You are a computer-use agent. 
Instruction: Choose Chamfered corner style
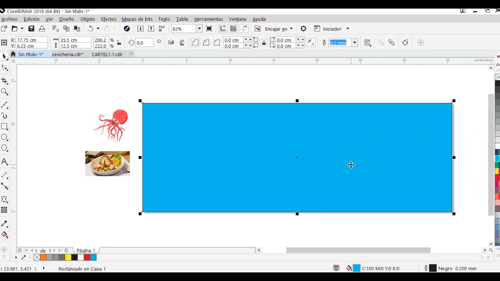[x=217, y=43]
